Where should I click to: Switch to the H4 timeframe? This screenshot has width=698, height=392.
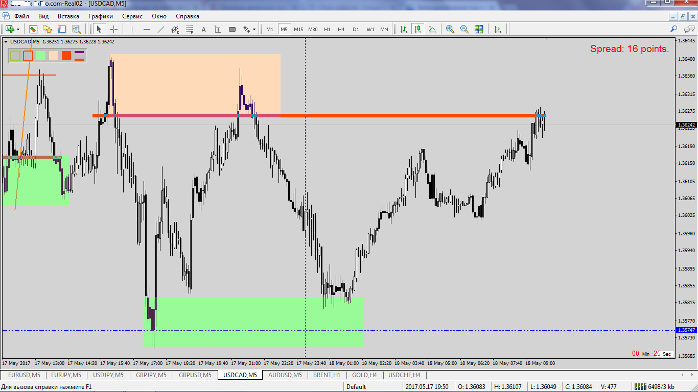pos(341,29)
